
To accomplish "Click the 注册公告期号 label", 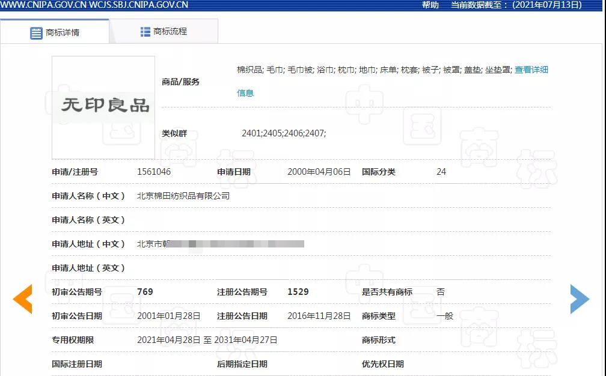I will pyautogui.click(x=242, y=292).
